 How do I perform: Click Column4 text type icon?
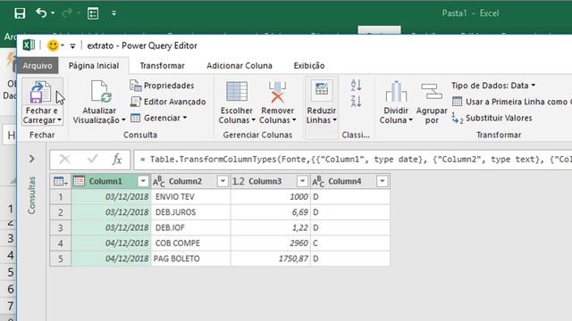[x=318, y=181]
